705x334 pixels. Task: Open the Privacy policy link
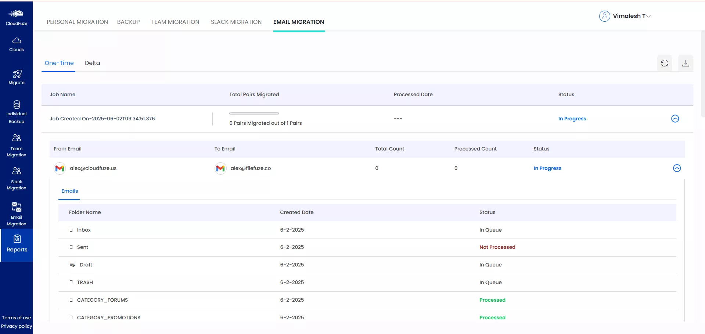(17, 326)
